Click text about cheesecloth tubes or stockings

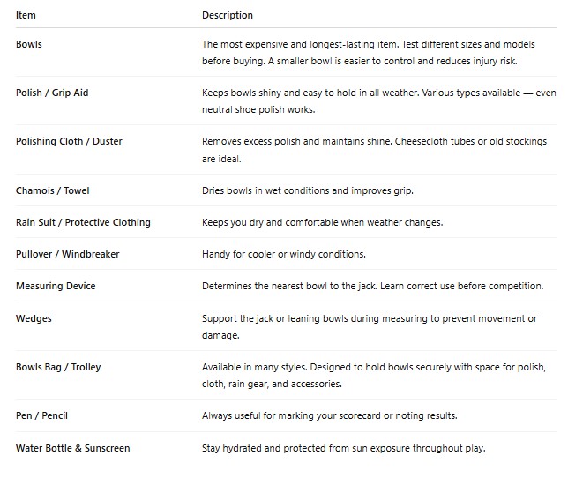coord(374,150)
